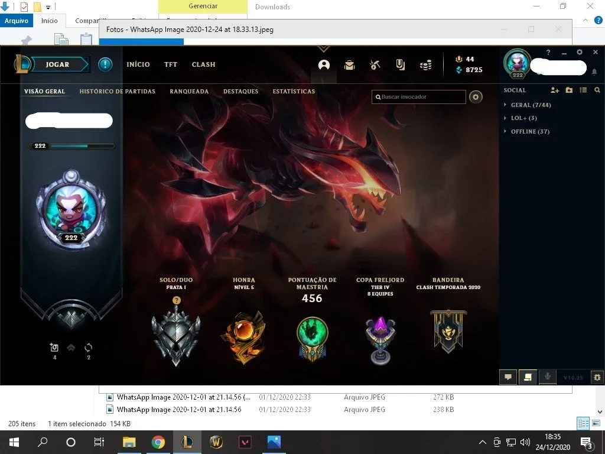Open Task View on the taskbar
The image size is (605, 454).
pyautogui.click(x=99, y=442)
